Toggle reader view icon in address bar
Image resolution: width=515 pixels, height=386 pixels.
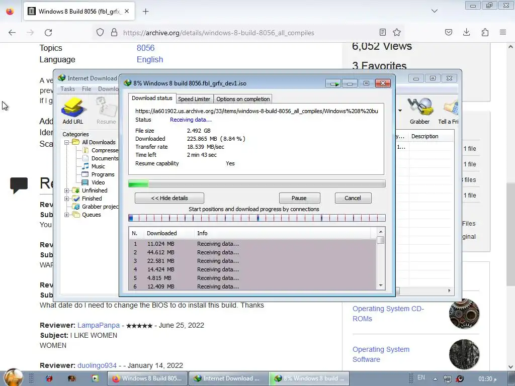[383, 32]
